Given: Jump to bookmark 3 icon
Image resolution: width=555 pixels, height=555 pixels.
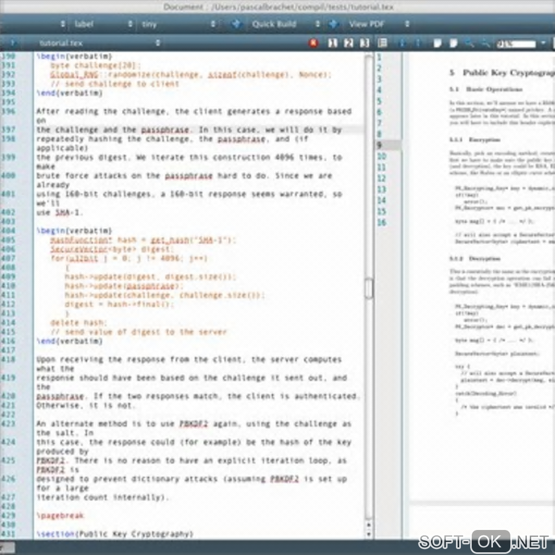Looking at the screenshot, I should point(365,43).
